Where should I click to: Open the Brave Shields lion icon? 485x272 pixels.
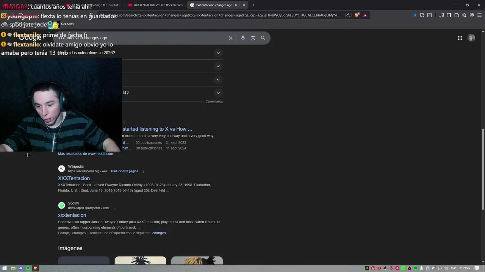click(x=357, y=15)
